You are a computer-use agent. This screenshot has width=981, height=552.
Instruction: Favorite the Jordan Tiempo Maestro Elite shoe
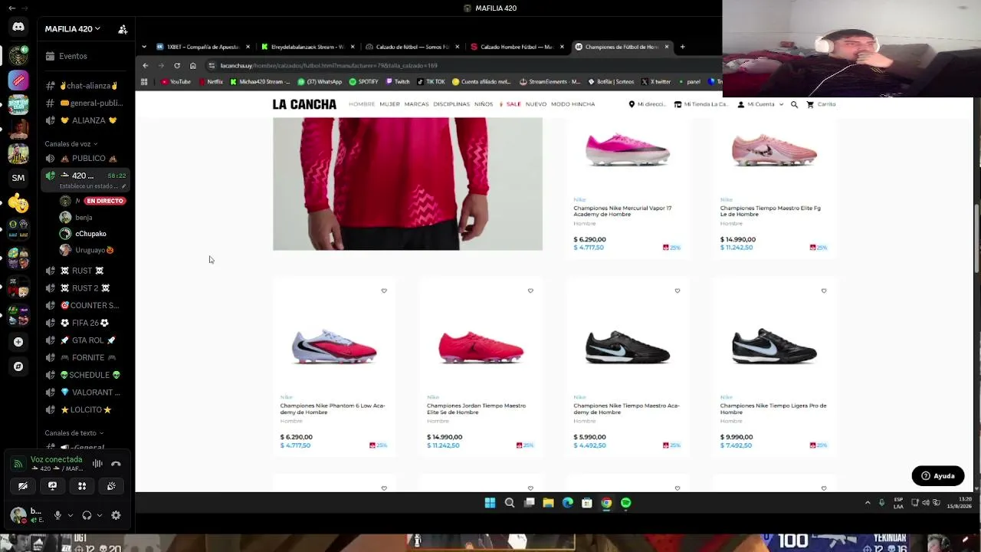click(530, 291)
